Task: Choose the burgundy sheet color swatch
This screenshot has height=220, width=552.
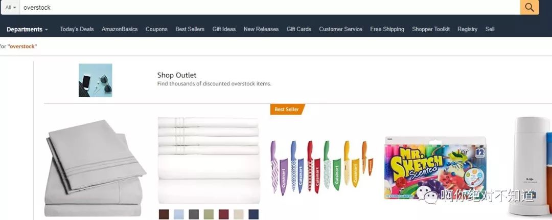Action: point(223,214)
